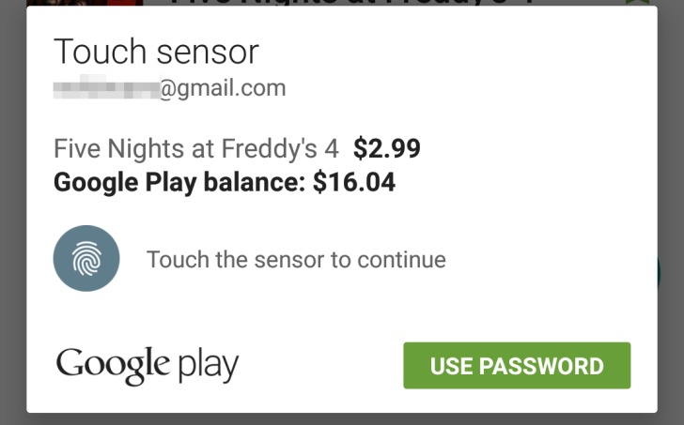The image size is (684, 425).
Task: Tap the green icon at top right corner
Action: pyautogui.click(x=638, y=2)
